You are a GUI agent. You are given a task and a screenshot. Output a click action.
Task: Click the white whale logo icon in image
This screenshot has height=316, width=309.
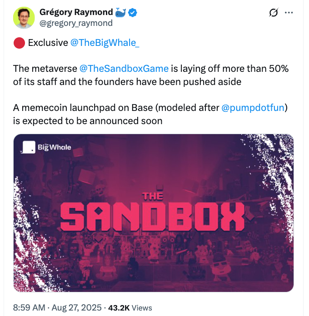click(29, 147)
